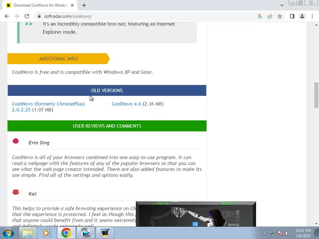Click the robot video ad thumbnail

tap(196, 214)
